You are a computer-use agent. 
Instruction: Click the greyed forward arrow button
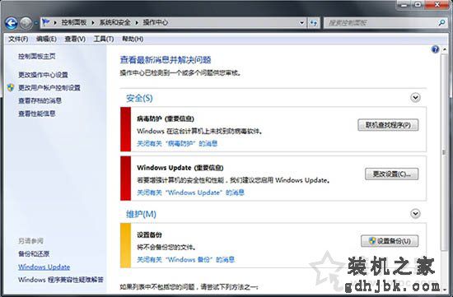[x=26, y=22]
